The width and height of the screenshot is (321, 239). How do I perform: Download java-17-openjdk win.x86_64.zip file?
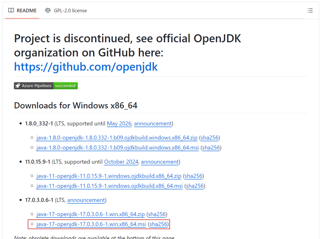90,214
